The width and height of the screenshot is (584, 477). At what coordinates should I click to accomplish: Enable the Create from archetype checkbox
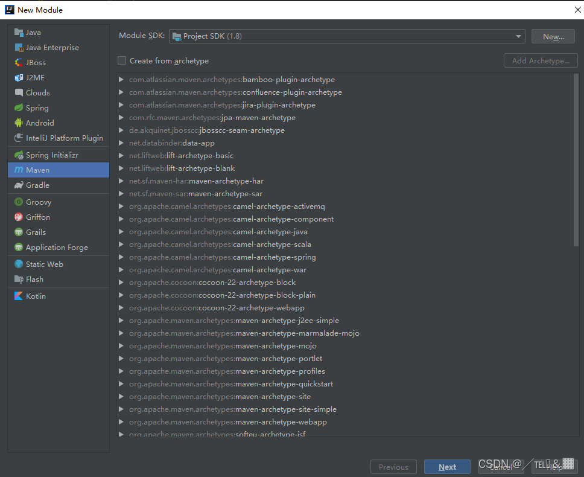[122, 60]
